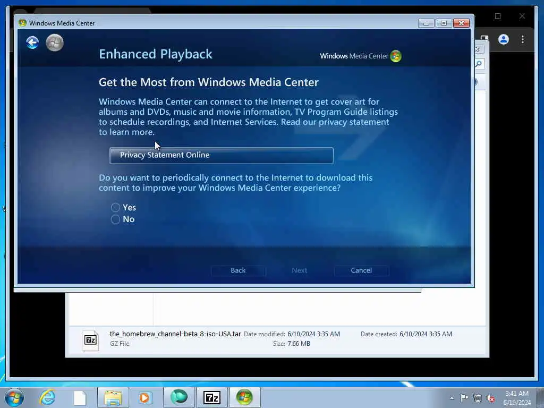Click the Windows Media Center logo badge

click(x=395, y=56)
